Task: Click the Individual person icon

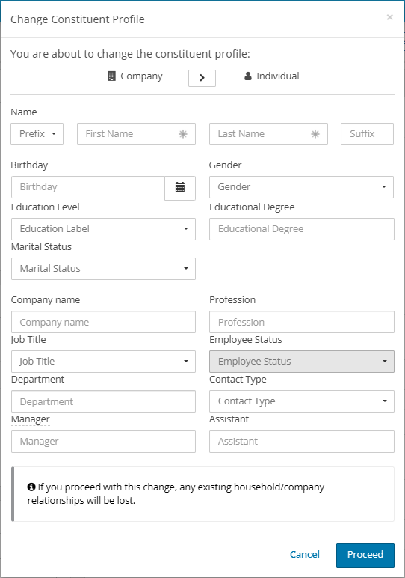Action: click(248, 76)
